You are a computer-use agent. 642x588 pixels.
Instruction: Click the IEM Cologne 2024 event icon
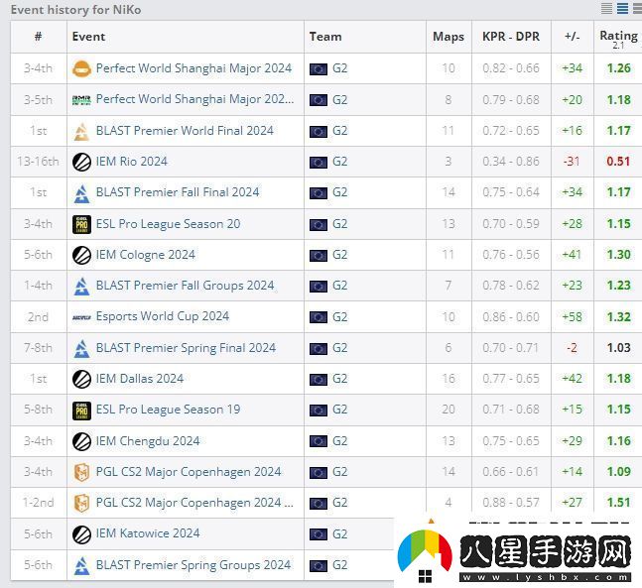coord(81,256)
